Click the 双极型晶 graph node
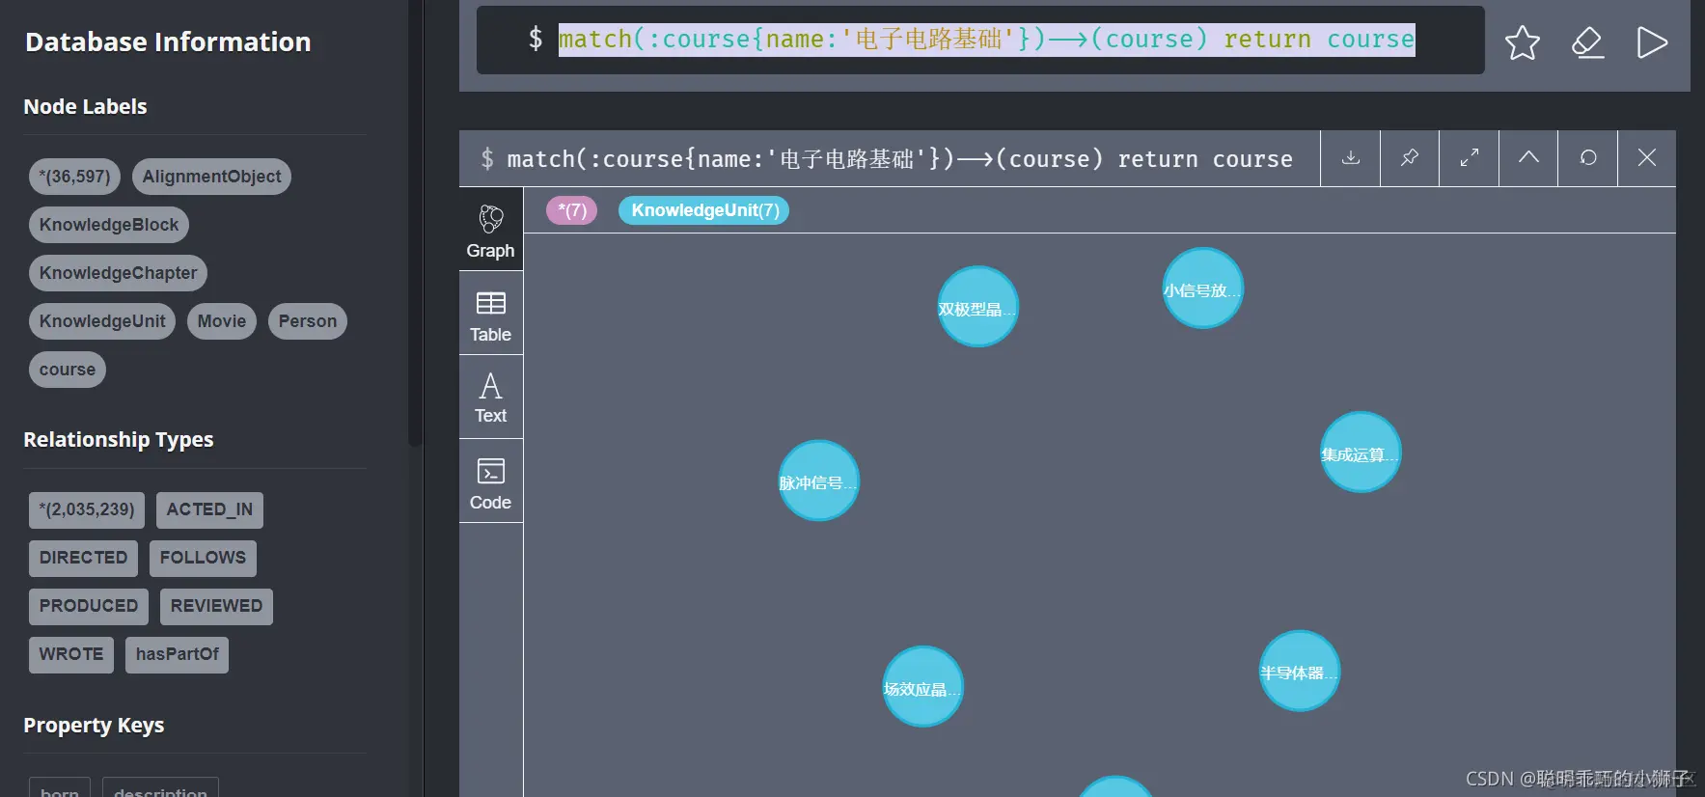 point(977,307)
